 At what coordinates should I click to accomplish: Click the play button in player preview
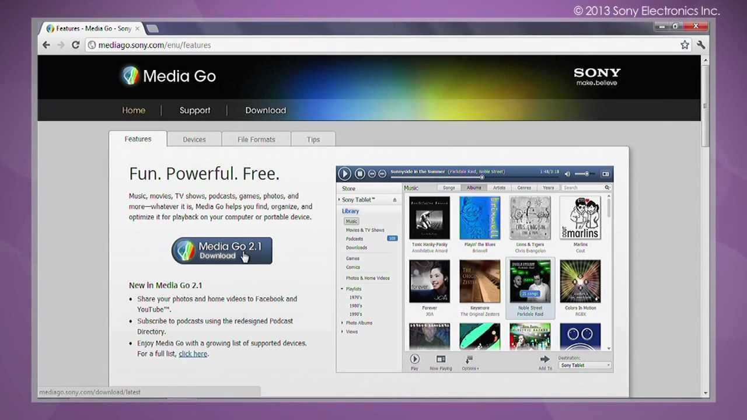coord(344,173)
